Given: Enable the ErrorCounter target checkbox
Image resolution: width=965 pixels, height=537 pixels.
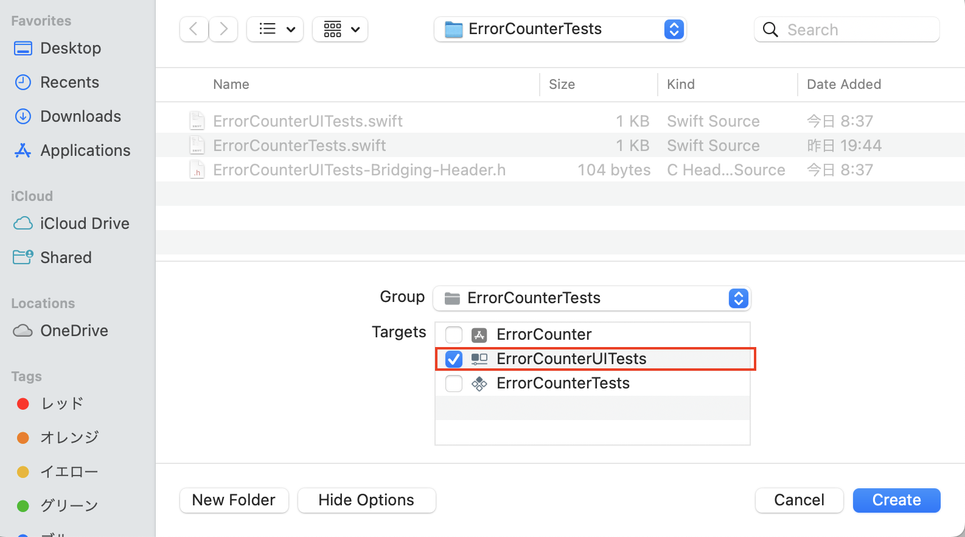Looking at the screenshot, I should 453,334.
